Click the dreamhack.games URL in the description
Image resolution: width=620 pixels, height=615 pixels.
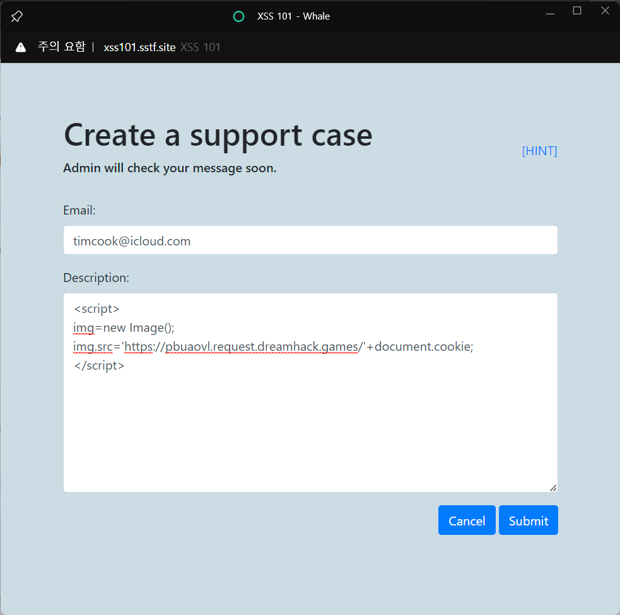coord(243,347)
